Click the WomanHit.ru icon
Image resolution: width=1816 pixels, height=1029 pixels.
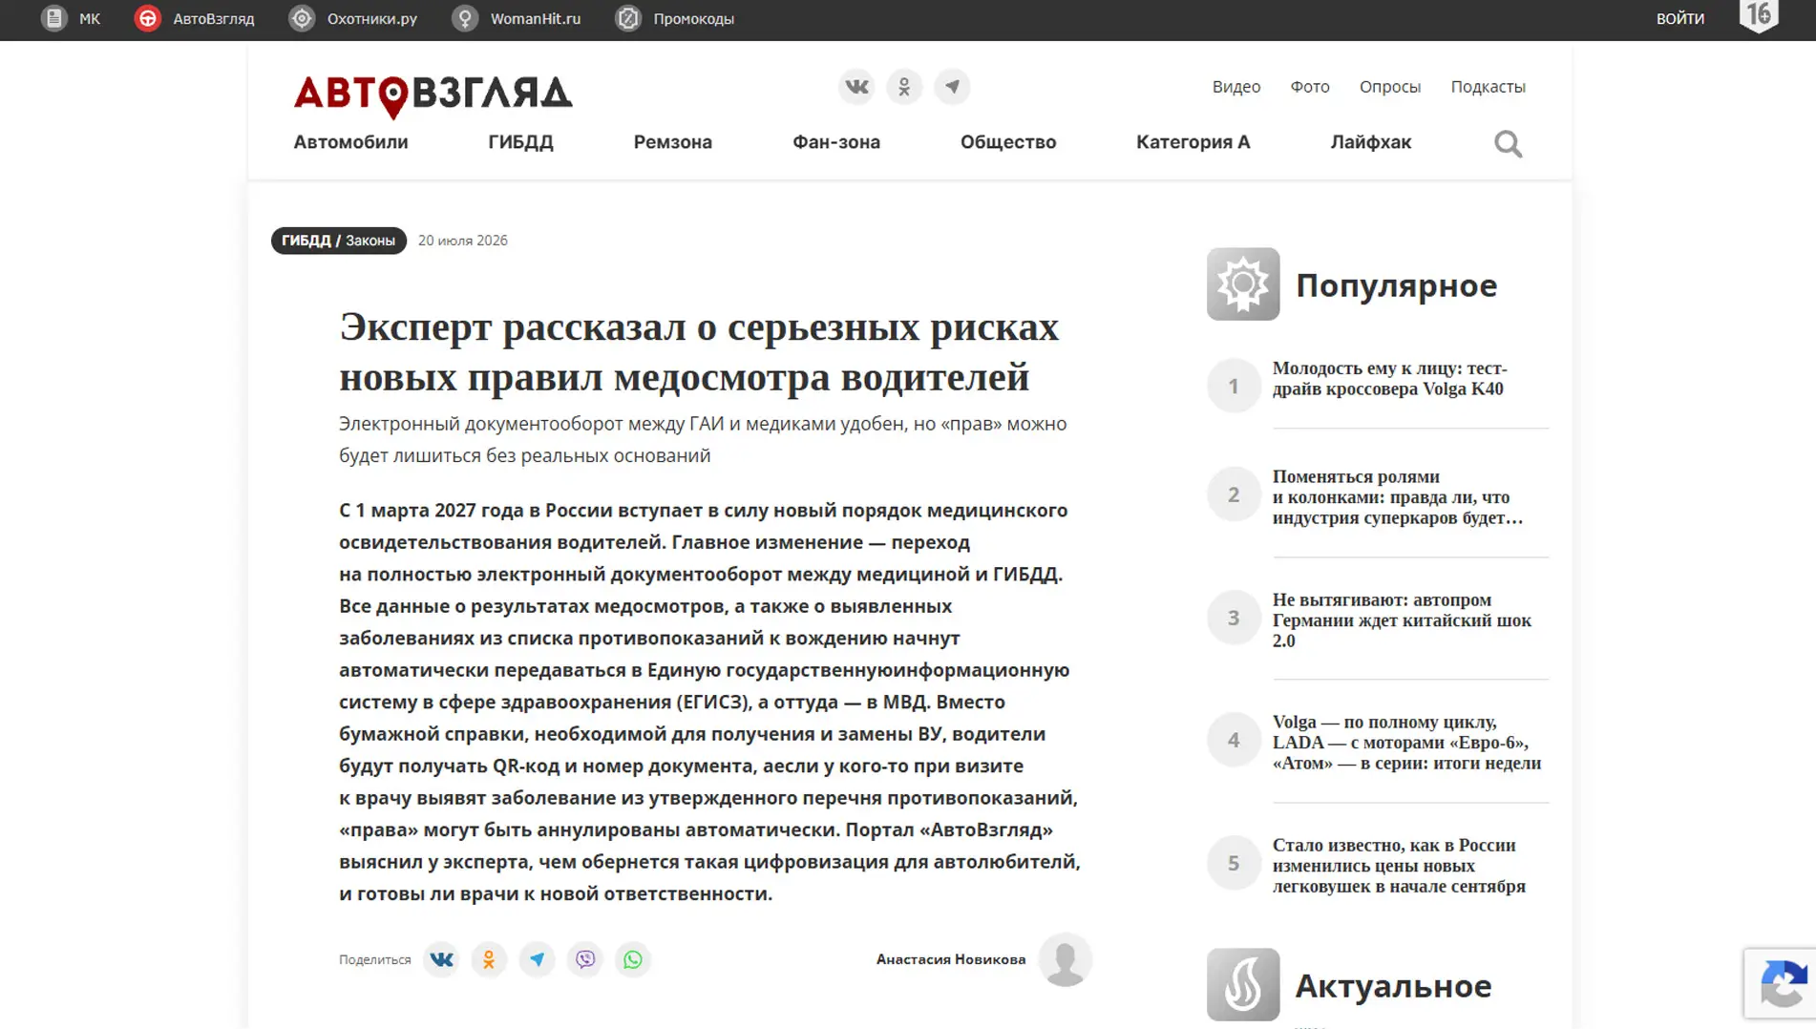[x=465, y=18]
